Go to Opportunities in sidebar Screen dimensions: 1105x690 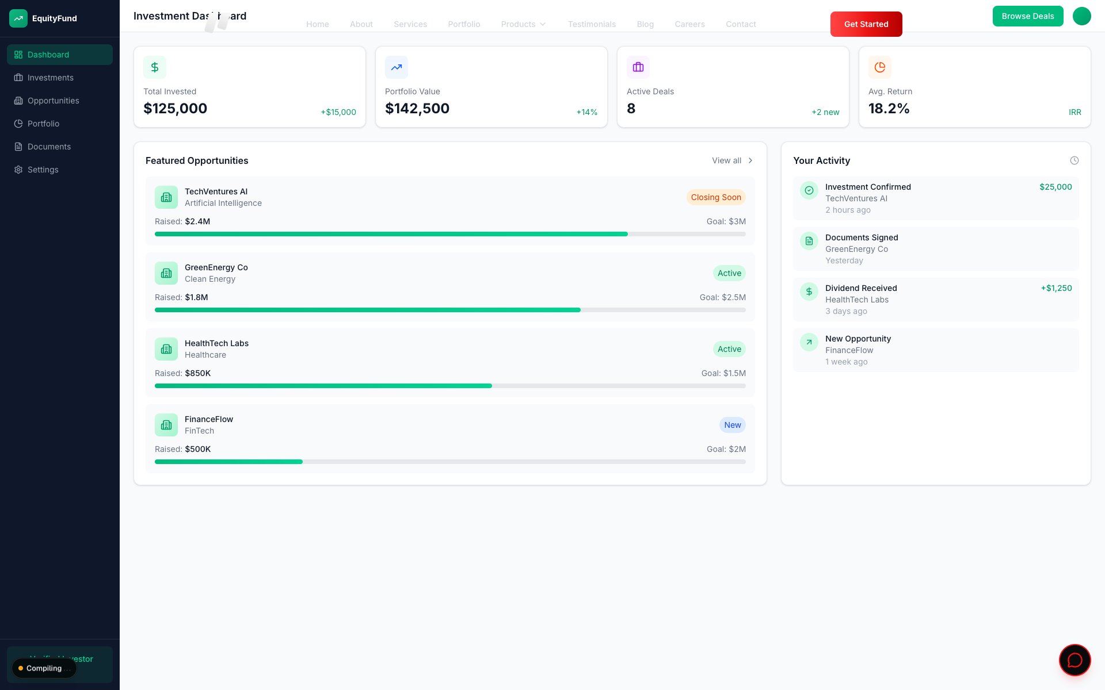click(x=53, y=101)
